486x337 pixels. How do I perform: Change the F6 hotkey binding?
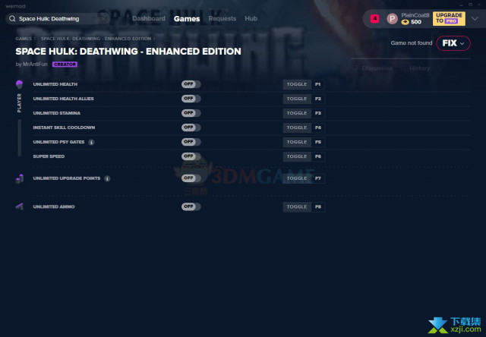point(318,156)
